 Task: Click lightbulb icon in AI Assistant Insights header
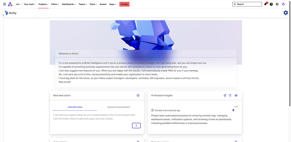click(230, 96)
